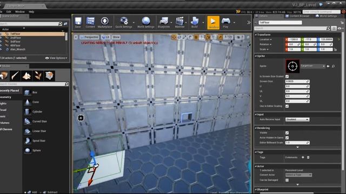Screen dimensions: 346x194
Task: Open the Edit menu
Action: click(x=9, y=12)
